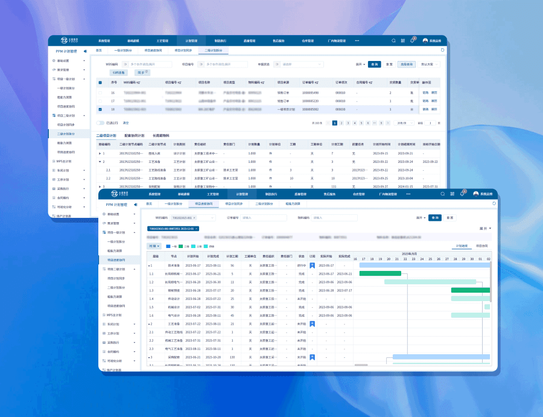Click the info icon on the 同步 button

[147, 72]
